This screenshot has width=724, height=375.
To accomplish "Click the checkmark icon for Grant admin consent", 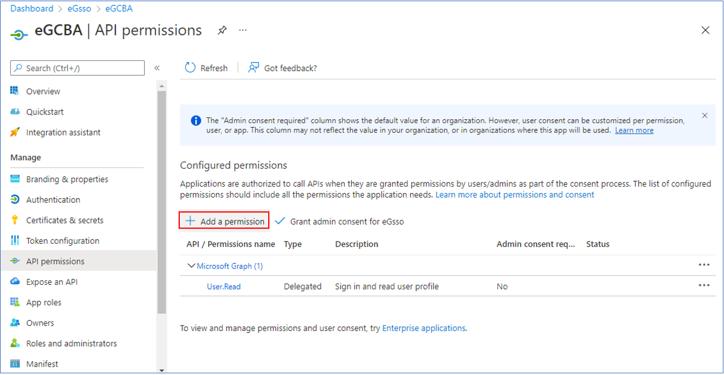I will [x=280, y=221].
